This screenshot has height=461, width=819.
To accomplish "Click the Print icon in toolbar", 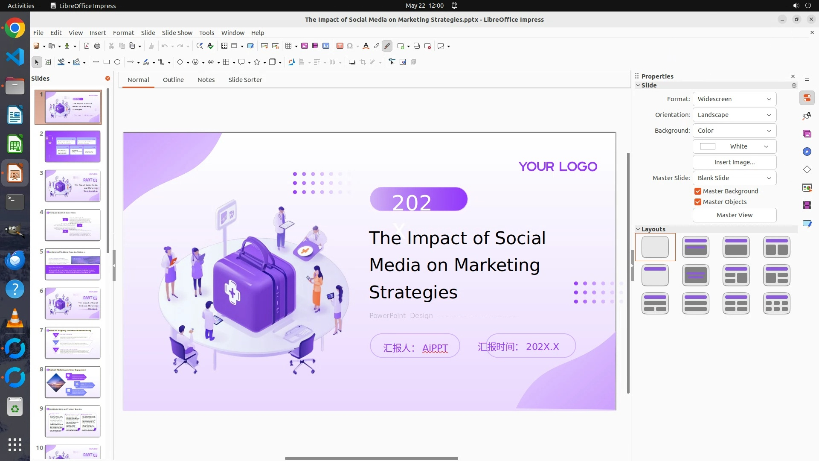I will pyautogui.click(x=97, y=46).
